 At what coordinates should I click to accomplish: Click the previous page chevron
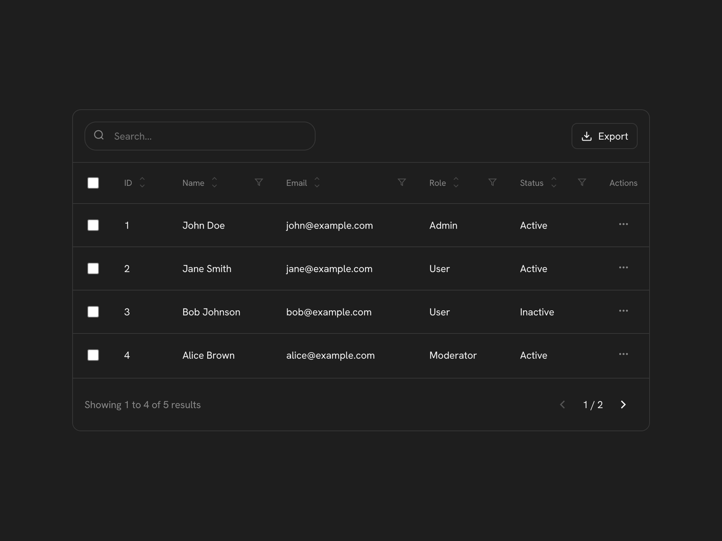click(x=562, y=404)
